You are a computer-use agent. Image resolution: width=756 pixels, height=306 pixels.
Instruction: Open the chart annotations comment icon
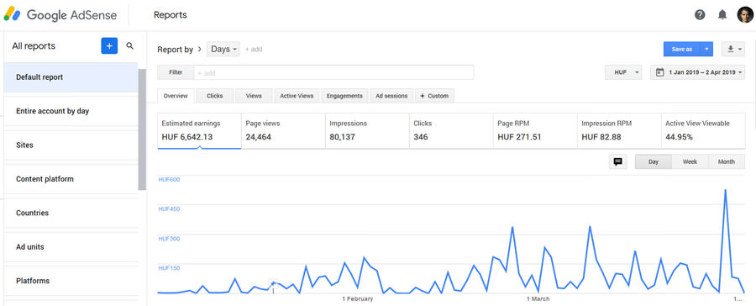point(617,161)
